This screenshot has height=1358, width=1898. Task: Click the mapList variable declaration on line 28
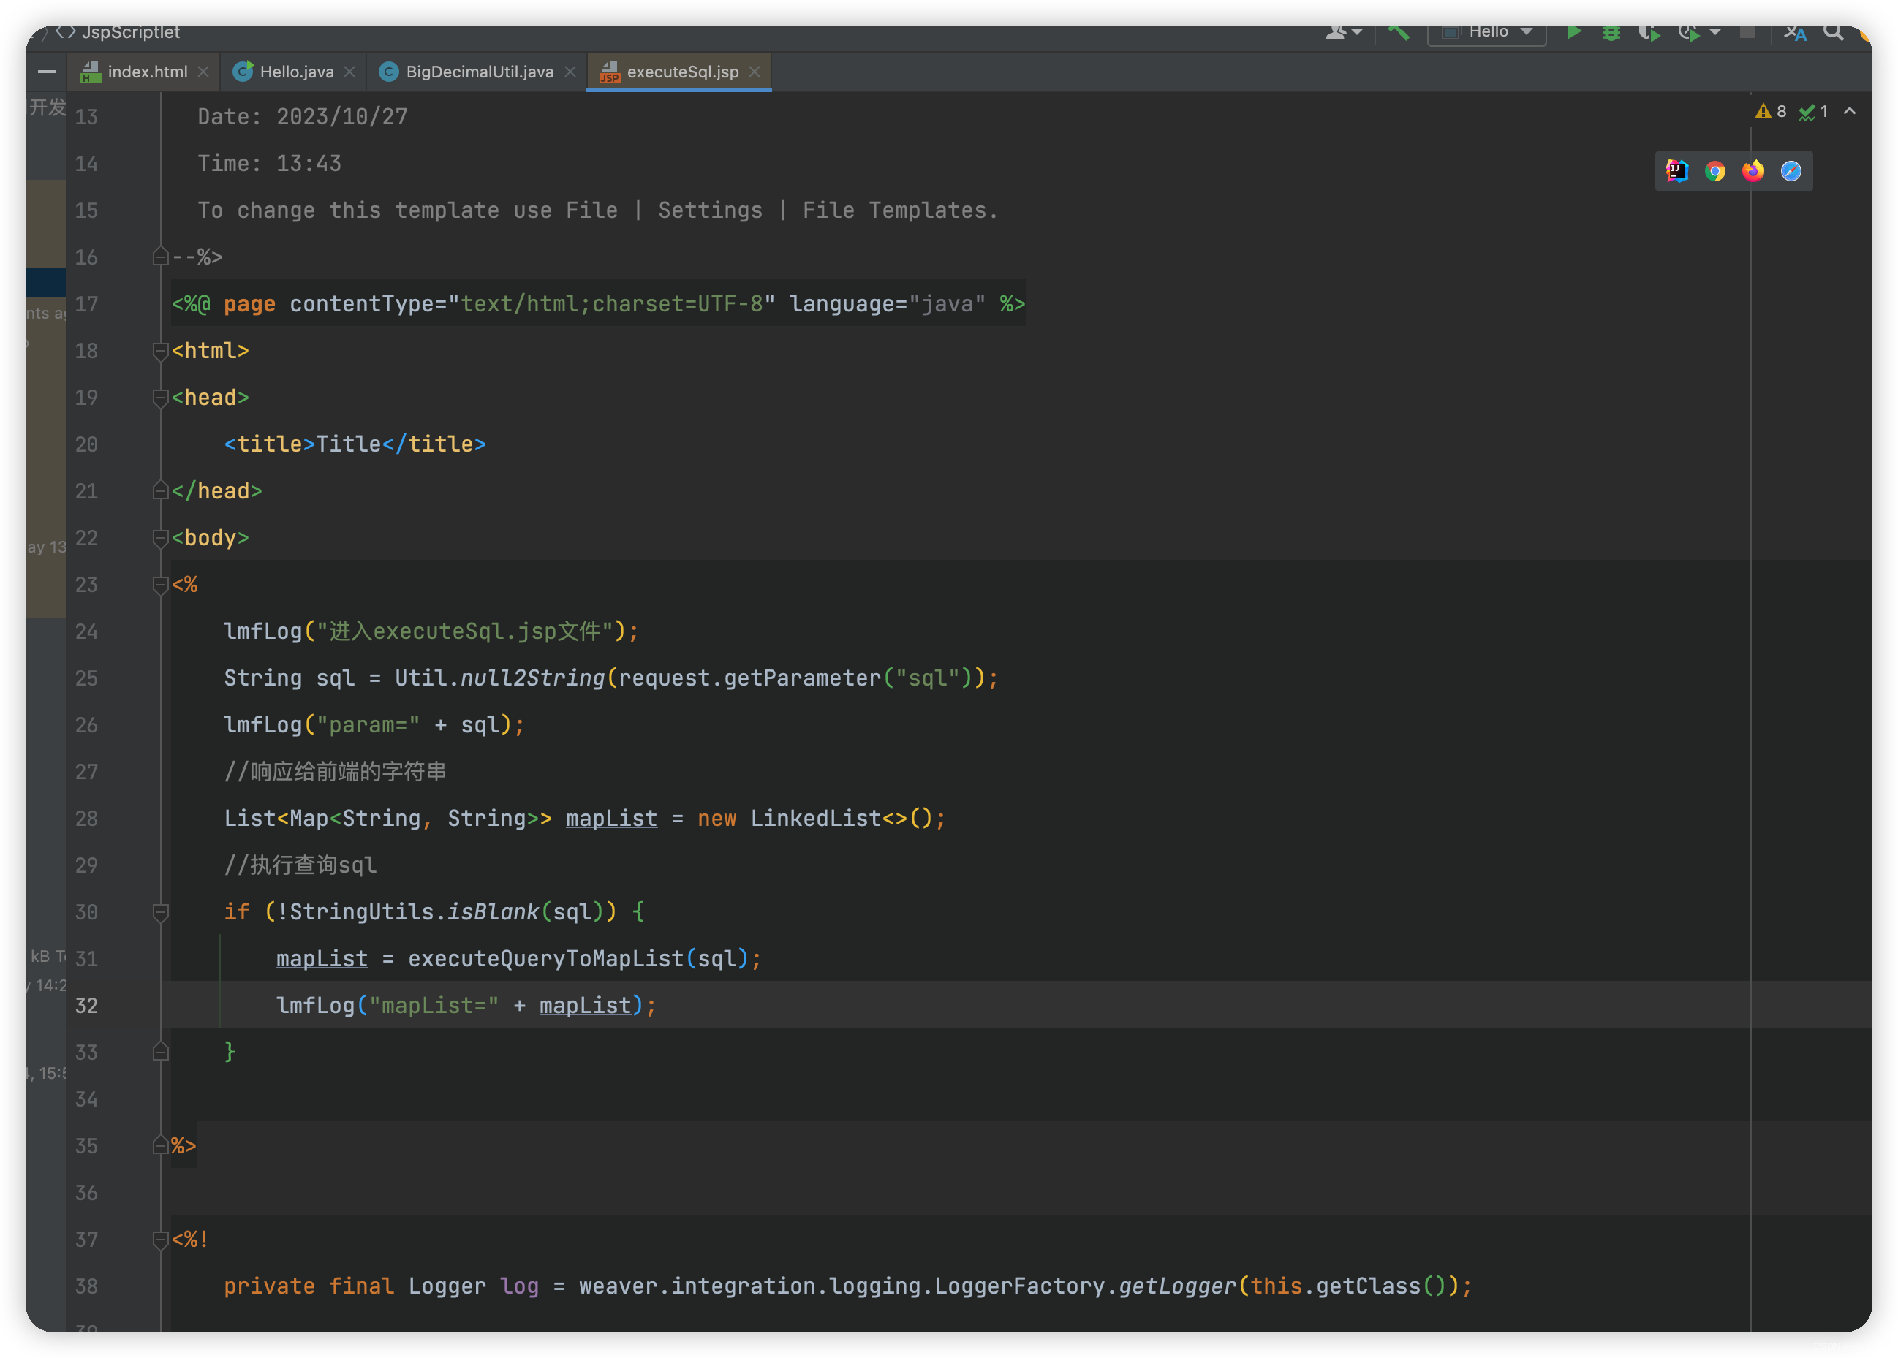[611, 819]
